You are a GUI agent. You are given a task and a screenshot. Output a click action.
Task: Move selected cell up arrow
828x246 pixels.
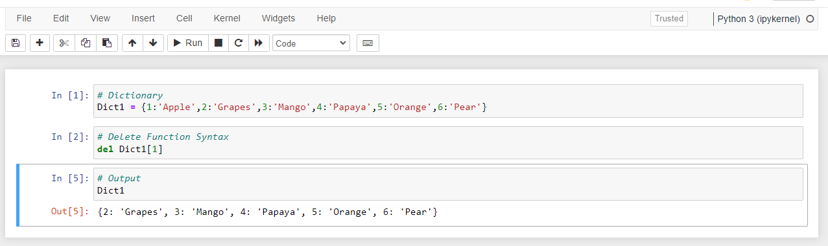pos(132,43)
